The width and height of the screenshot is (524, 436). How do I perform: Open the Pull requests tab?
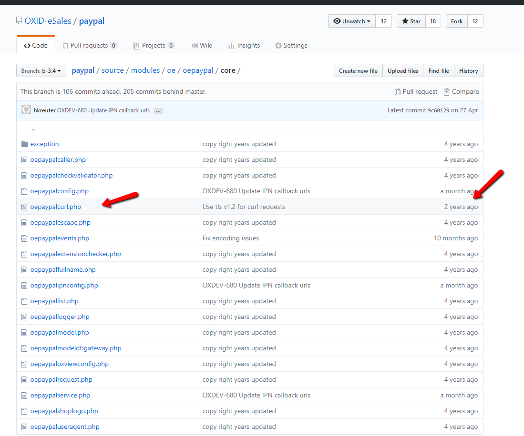pos(90,45)
